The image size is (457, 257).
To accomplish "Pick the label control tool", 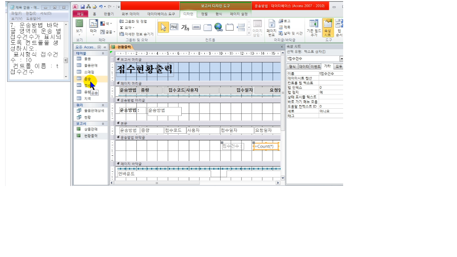I will pos(185,27).
